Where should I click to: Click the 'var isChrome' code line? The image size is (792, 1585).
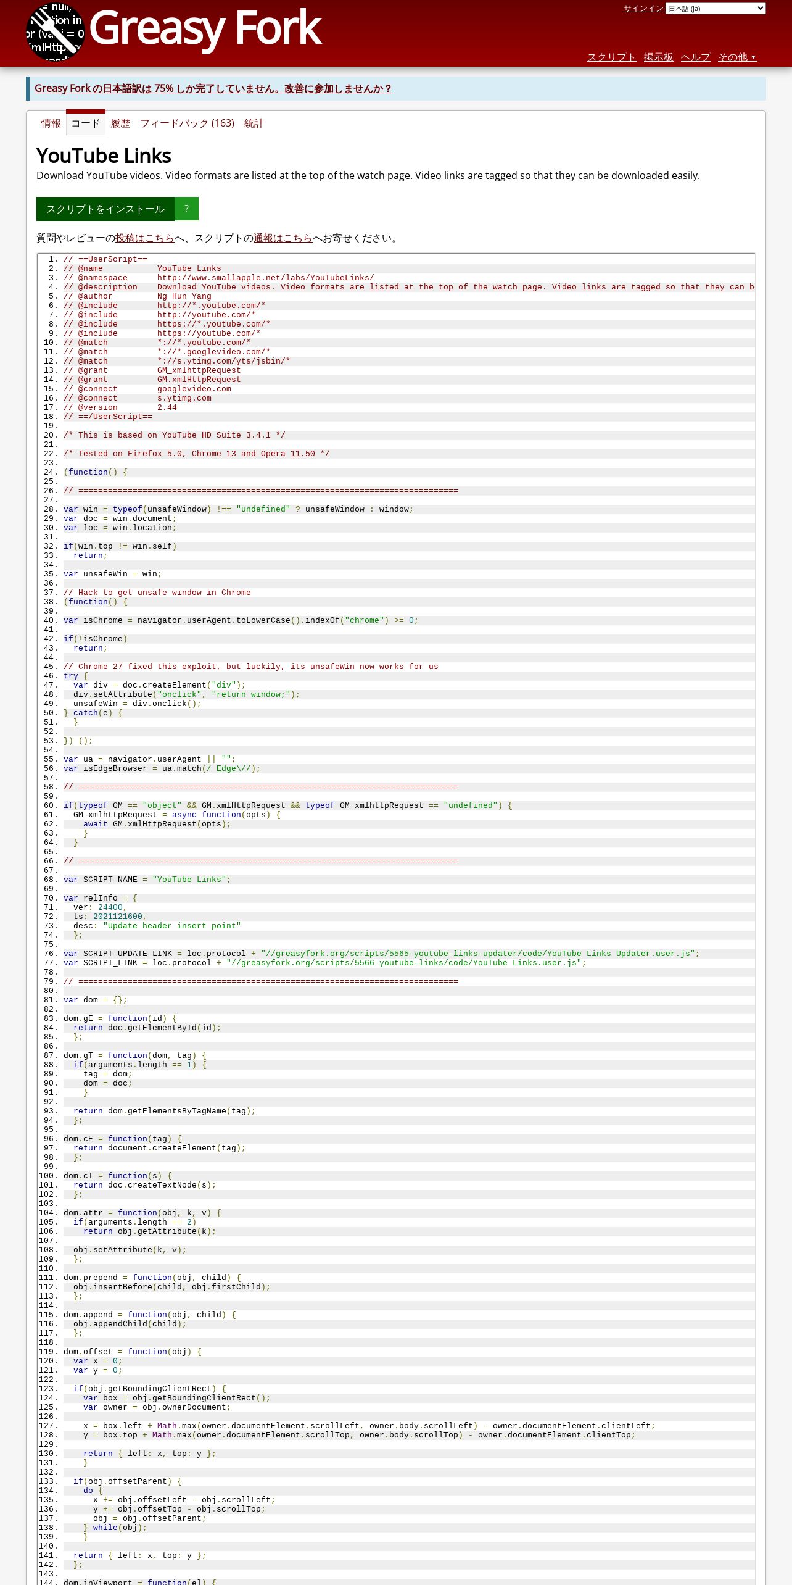coord(241,620)
